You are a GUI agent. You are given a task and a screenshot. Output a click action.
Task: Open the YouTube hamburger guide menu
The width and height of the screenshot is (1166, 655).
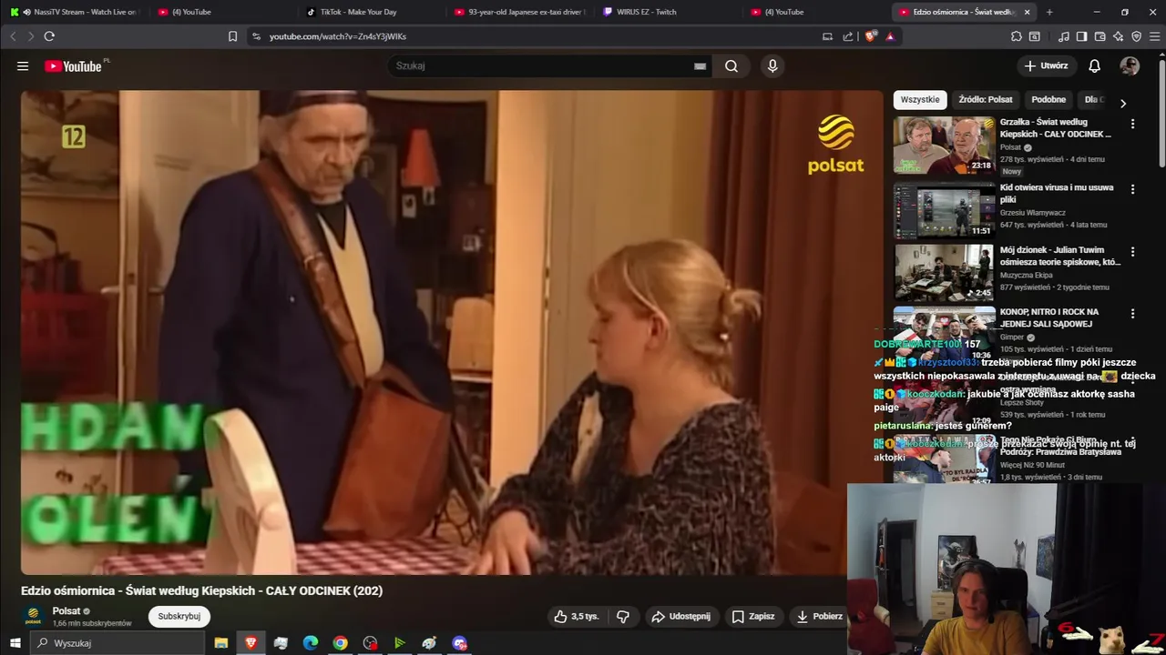23,66
